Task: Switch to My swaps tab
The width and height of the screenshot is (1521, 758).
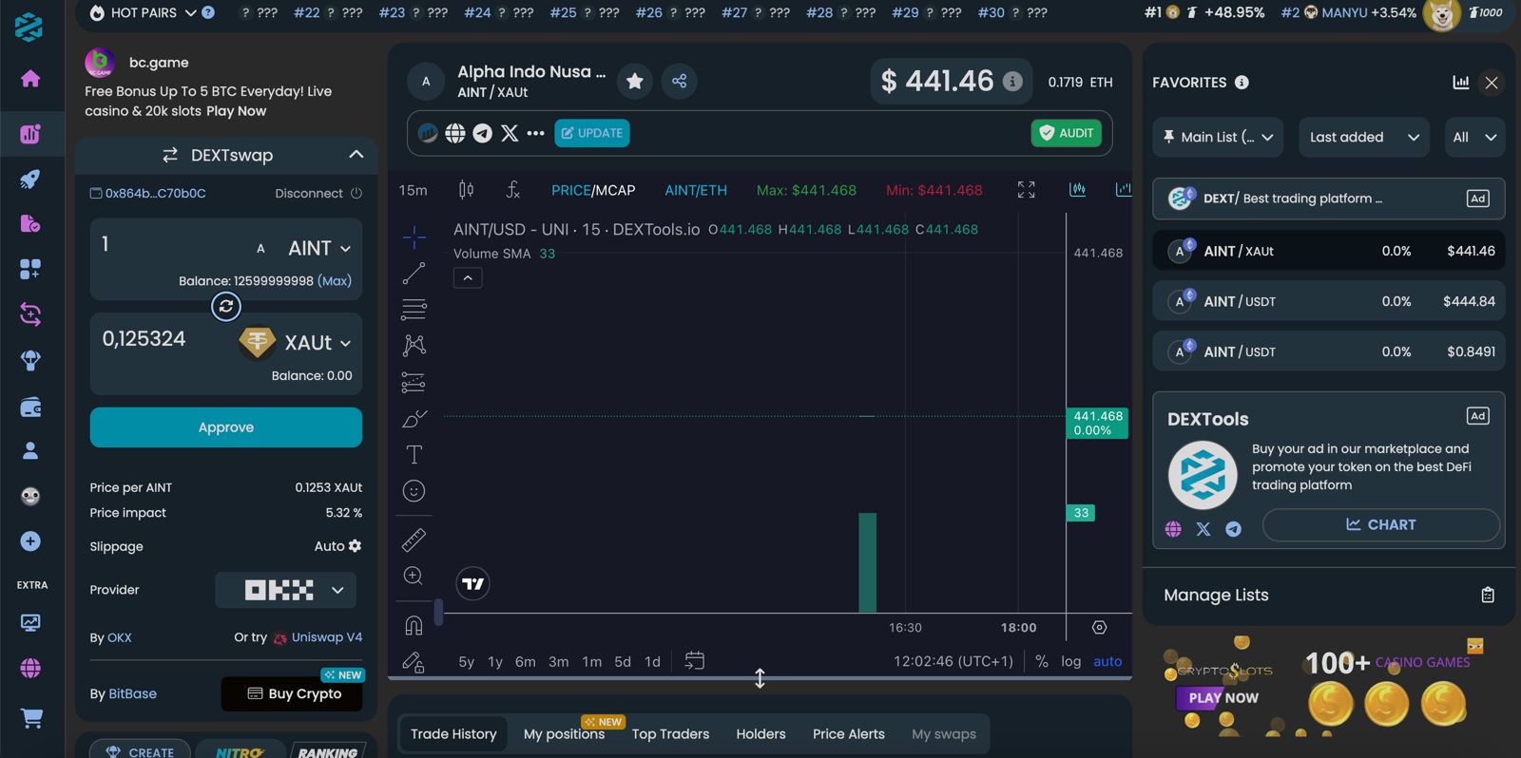Action: coord(944,734)
